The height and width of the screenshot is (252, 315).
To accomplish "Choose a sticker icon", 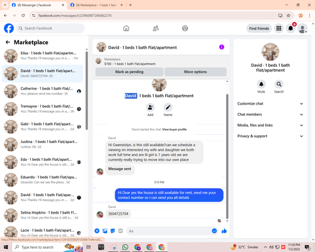I will point(113,231).
